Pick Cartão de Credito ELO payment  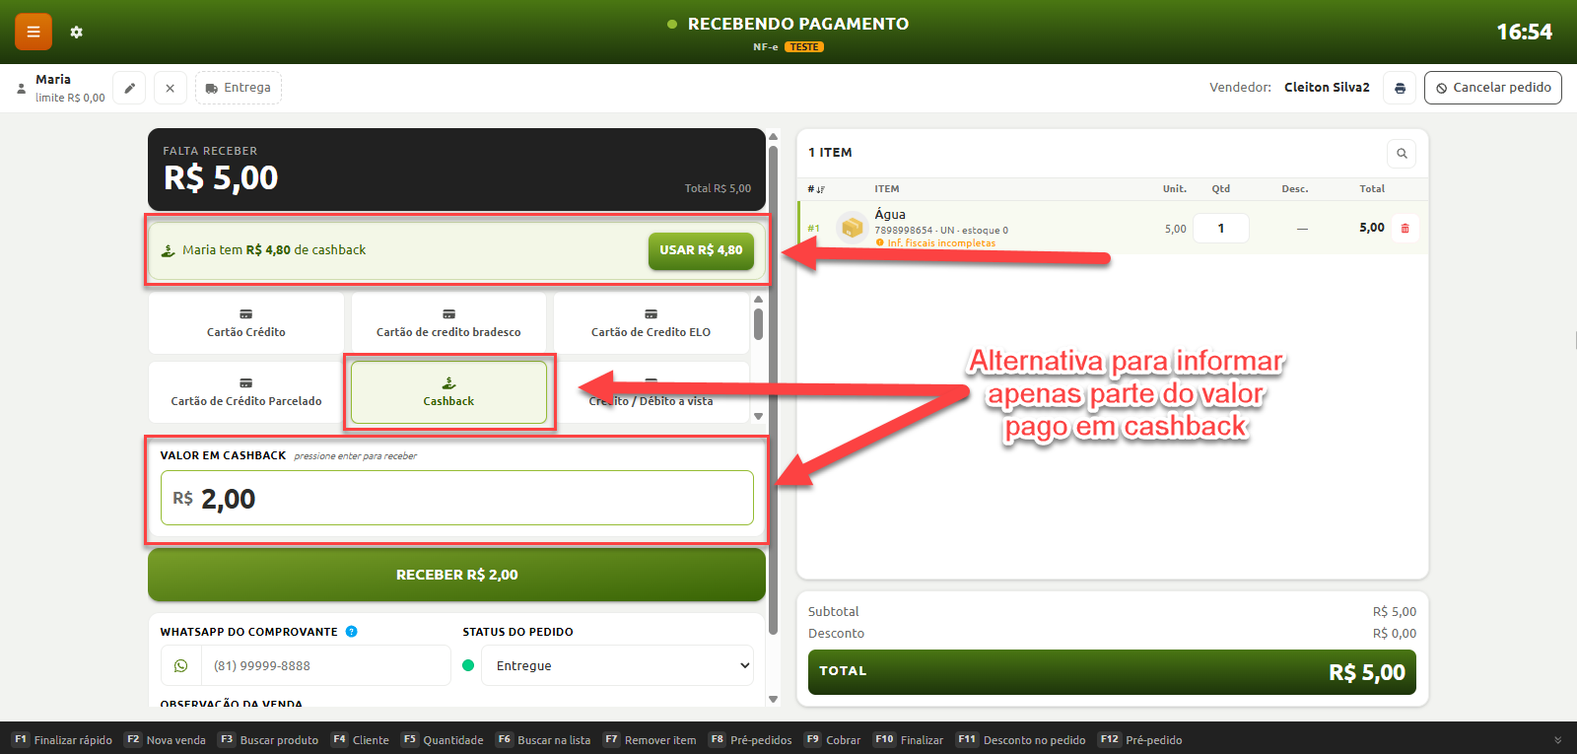click(651, 323)
